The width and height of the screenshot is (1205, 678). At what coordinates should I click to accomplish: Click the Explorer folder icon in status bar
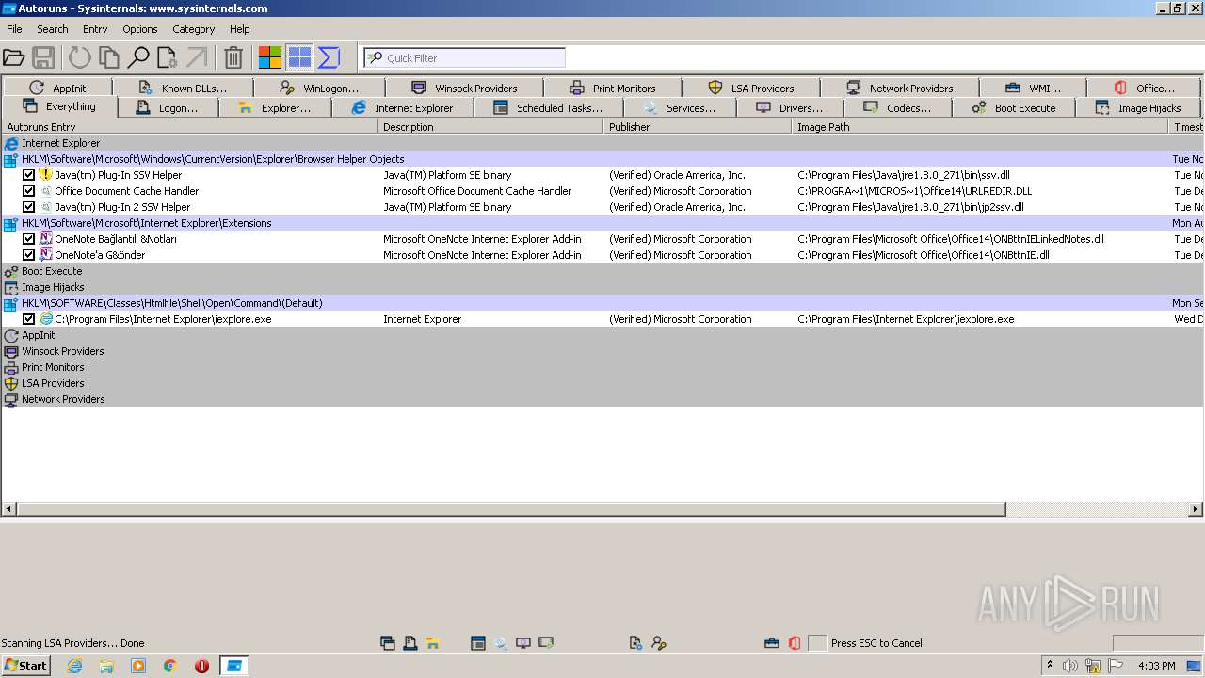point(433,643)
